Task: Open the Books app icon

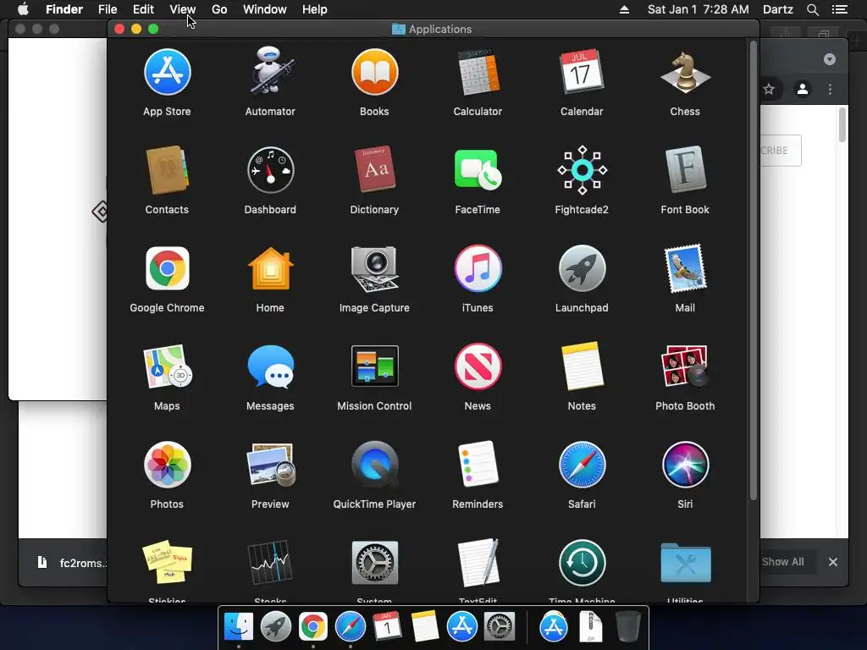Action: (x=374, y=73)
